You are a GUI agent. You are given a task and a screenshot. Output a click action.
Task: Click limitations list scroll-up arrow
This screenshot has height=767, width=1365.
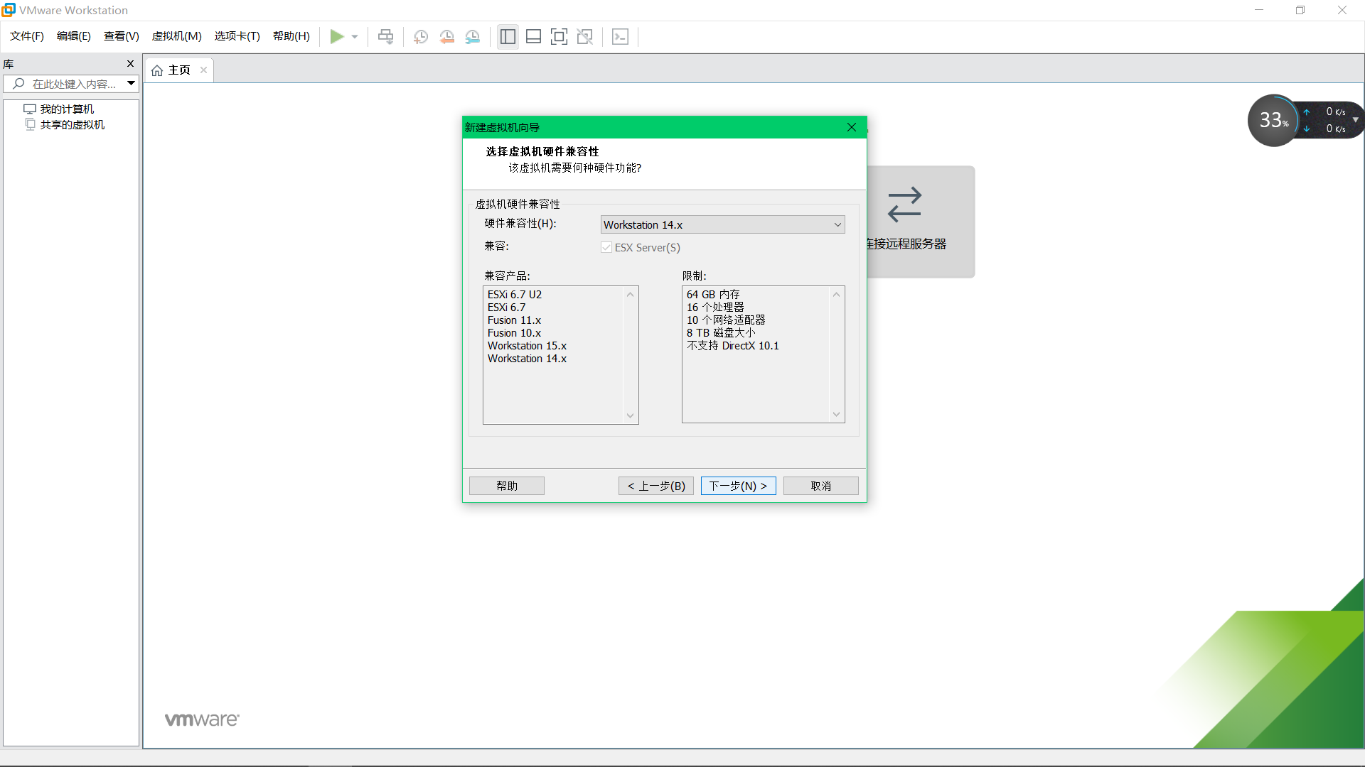pos(836,295)
